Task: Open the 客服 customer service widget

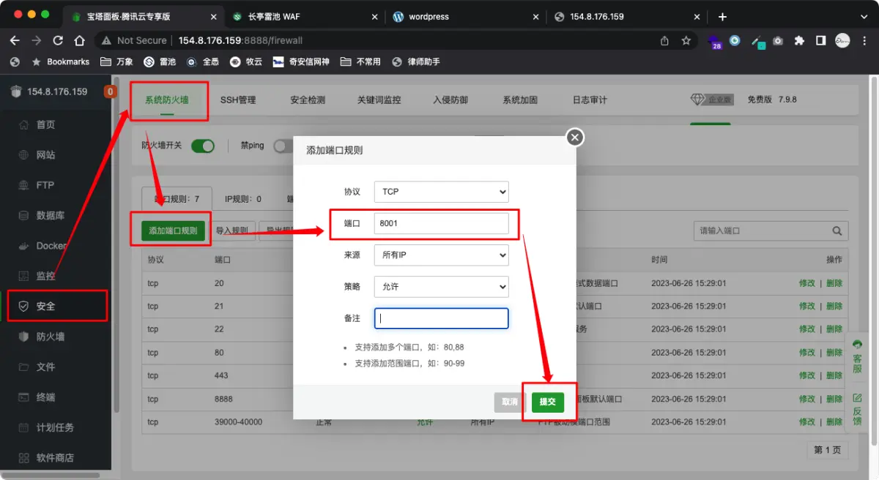Action: point(857,356)
